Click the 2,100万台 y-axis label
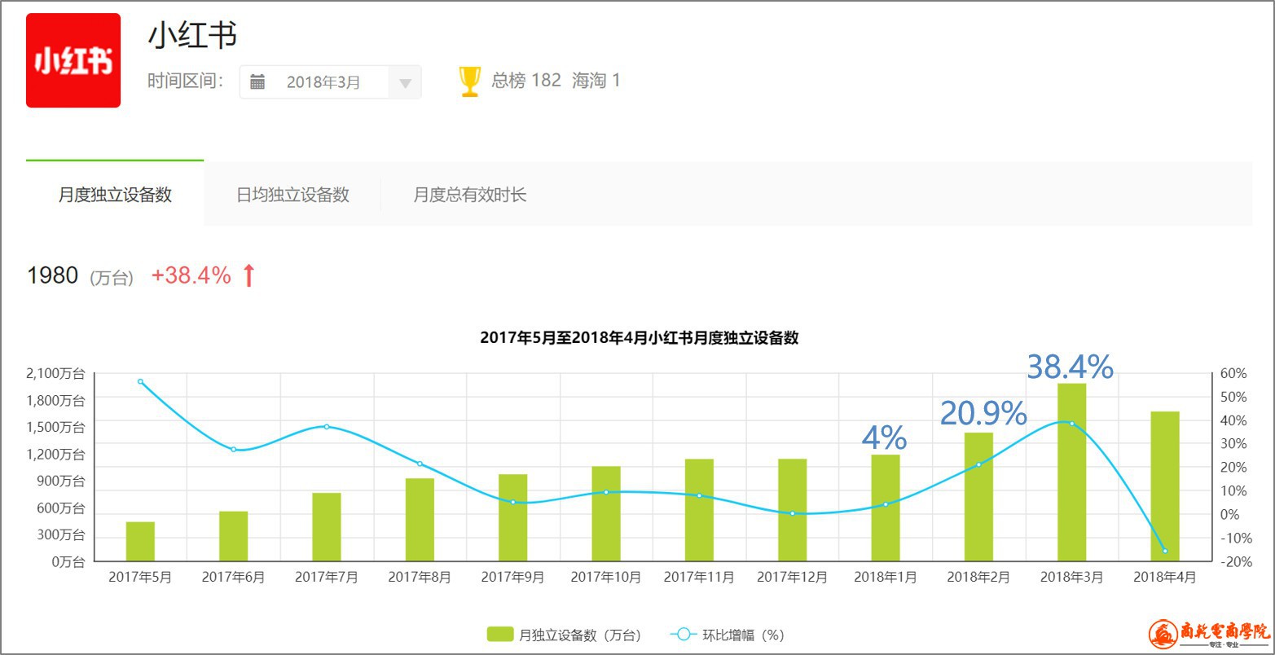 coord(55,373)
